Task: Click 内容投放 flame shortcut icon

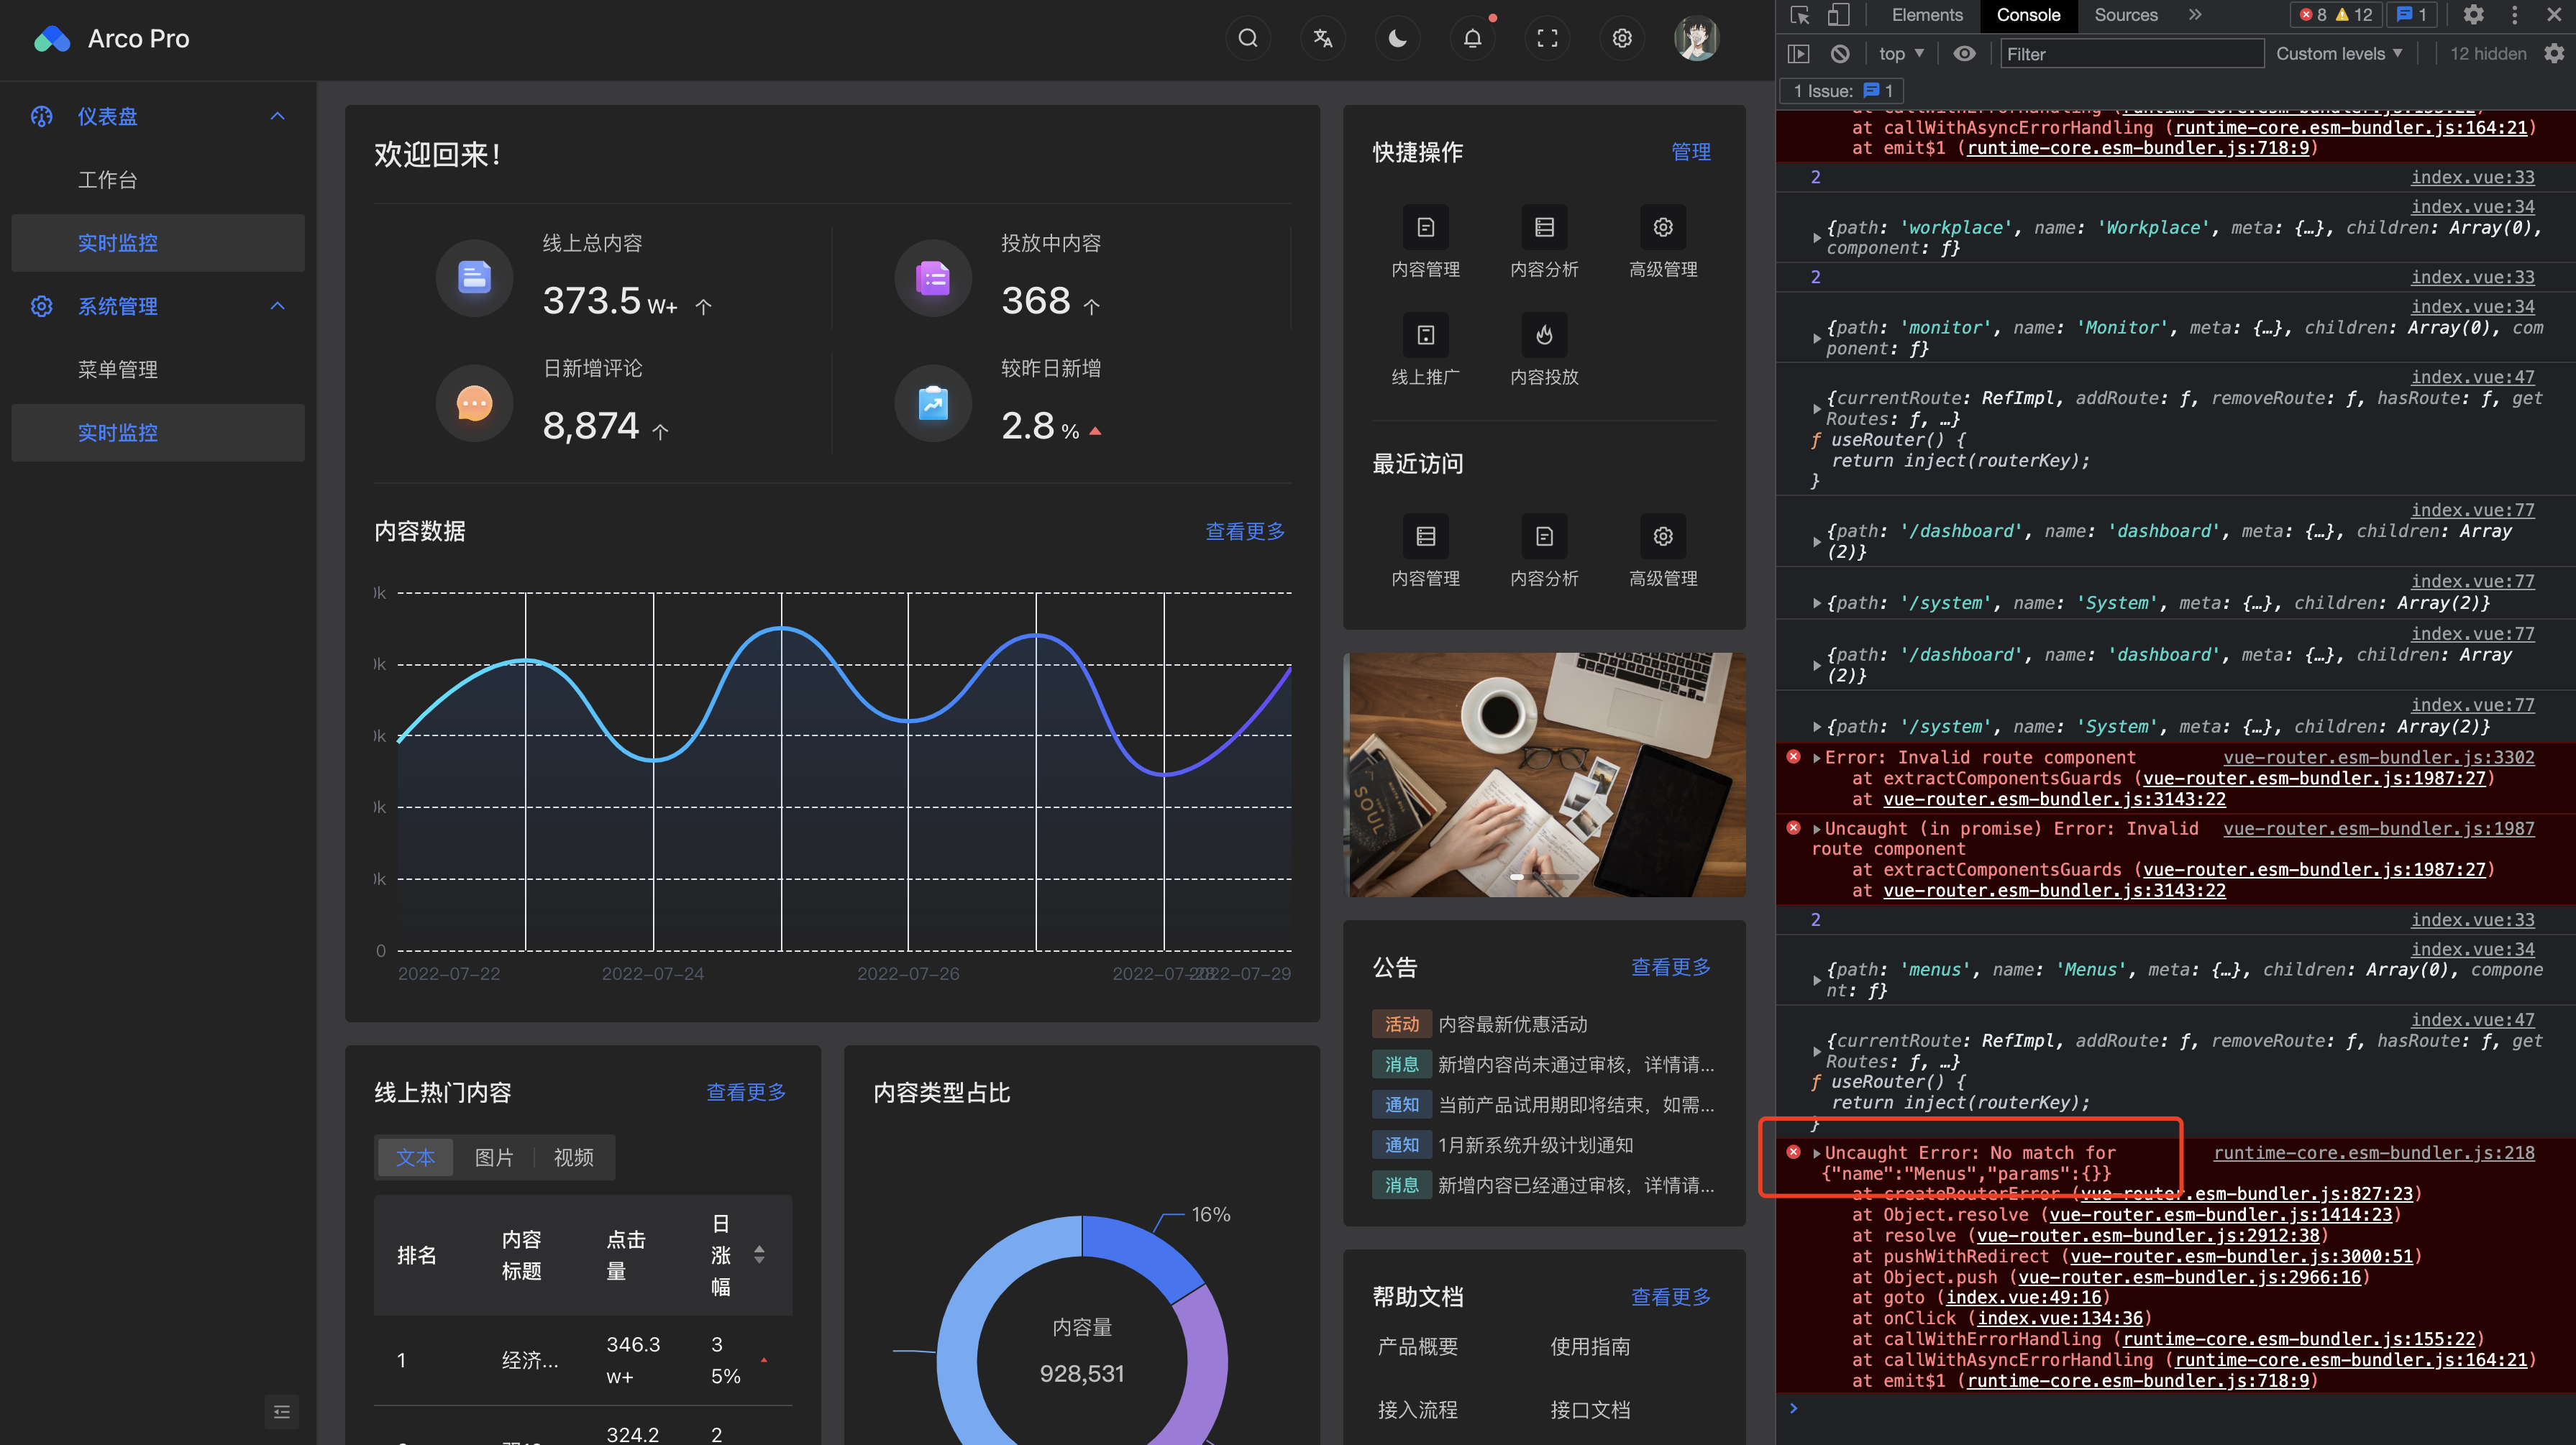Action: coord(1544,335)
